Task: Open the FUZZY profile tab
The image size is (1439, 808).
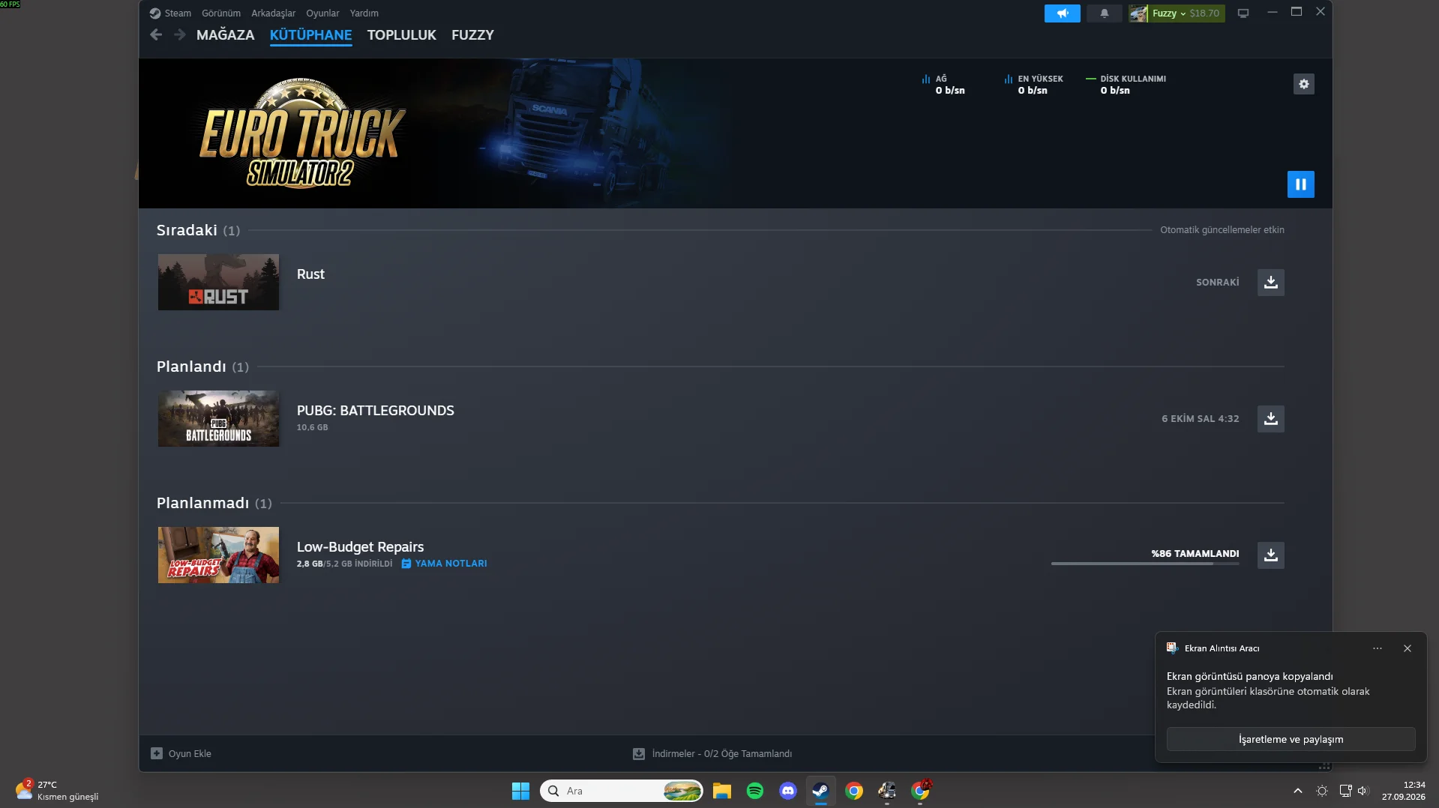Action: click(472, 35)
